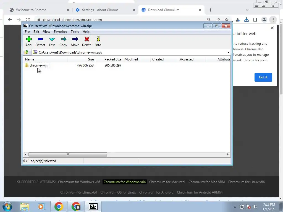The height and width of the screenshot is (212, 283).
Task: Open the Windows Start menu
Action: (7, 206)
